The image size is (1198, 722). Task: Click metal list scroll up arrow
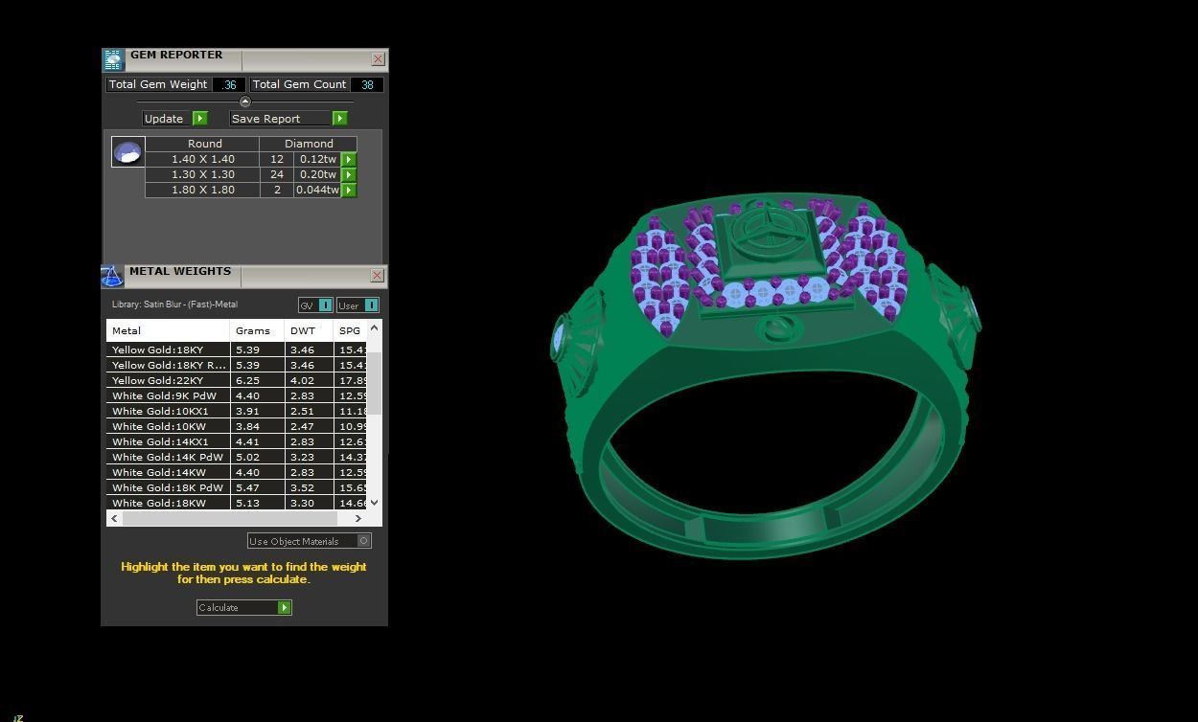(374, 327)
